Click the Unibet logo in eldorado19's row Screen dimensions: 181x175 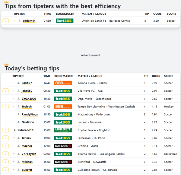63,130
